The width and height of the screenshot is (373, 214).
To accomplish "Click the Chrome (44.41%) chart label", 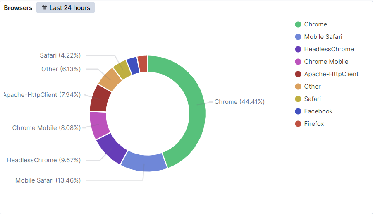I will tap(239, 102).
